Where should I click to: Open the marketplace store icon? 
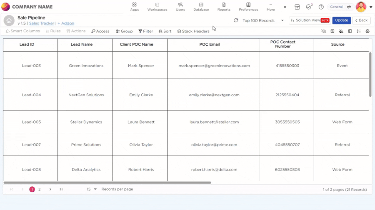(297, 7)
